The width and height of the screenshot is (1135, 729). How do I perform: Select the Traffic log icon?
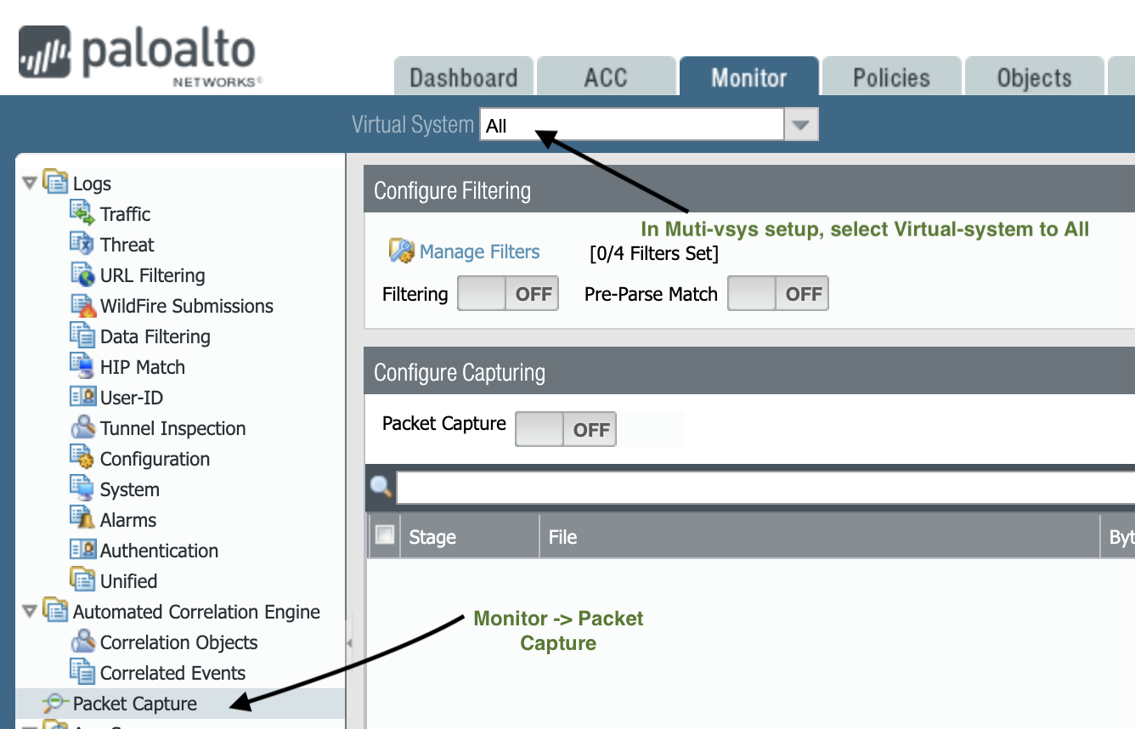(x=81, y=213)
